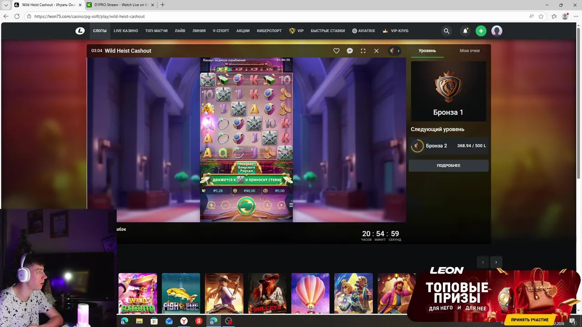The width and height of the screenshot is (582, 327).
Task: Add page to browser favorites star
Action: tap(541, 16)
